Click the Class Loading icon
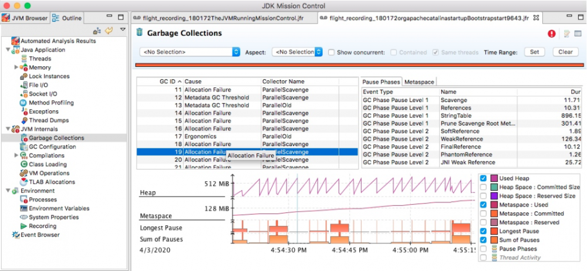This screenshot has width=587, height=271. [x=23, y=164]
